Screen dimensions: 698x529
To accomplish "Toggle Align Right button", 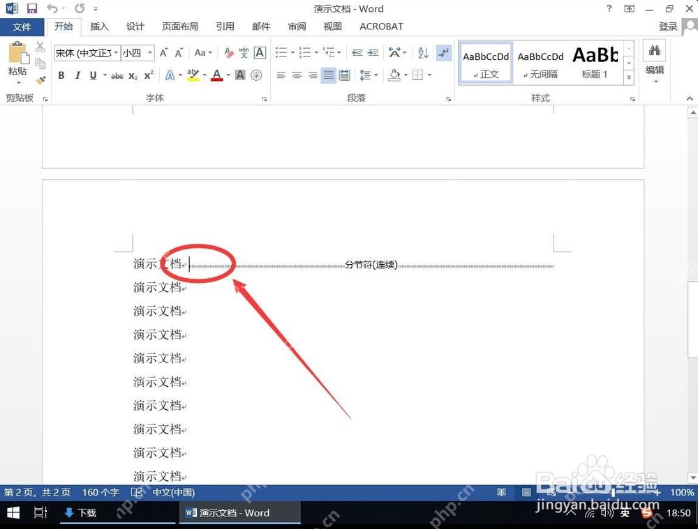I will click(x=313, y=75).
